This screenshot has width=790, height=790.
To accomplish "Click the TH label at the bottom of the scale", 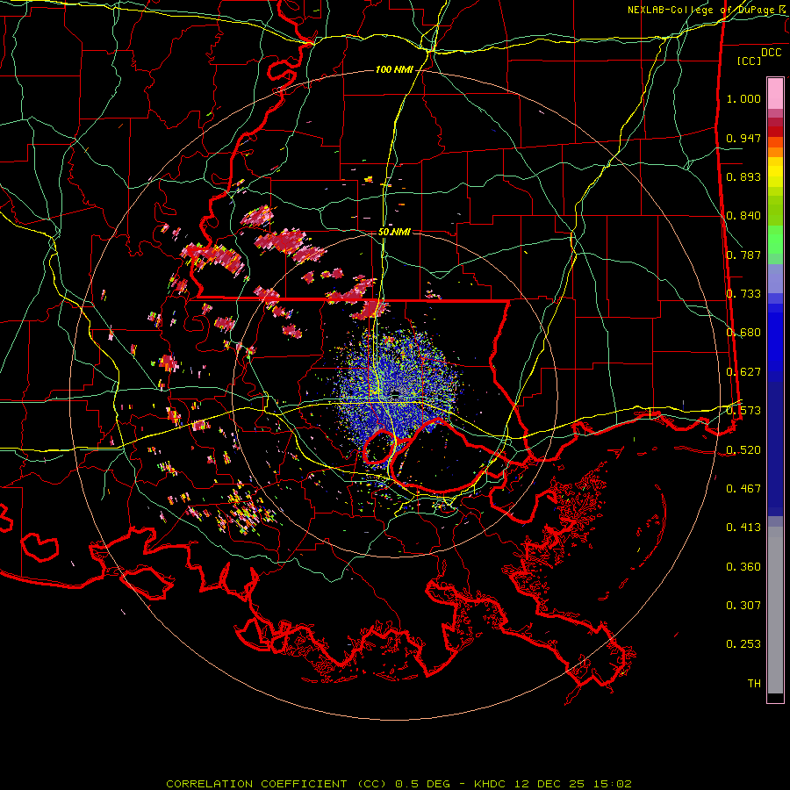I will (754, 684).
